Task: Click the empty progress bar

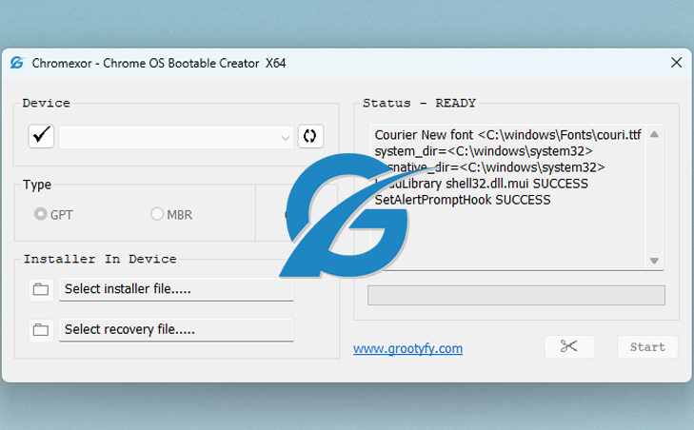Action: (516, 295)
